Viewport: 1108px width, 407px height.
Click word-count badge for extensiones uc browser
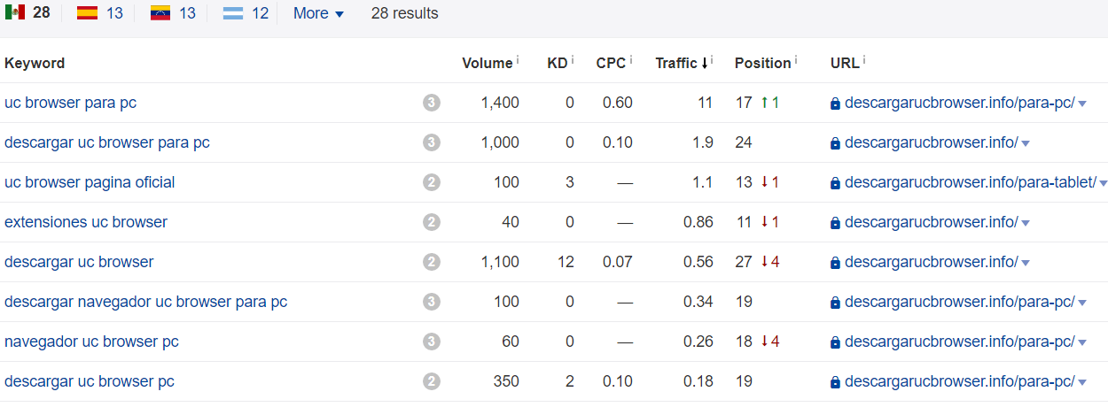432,222
